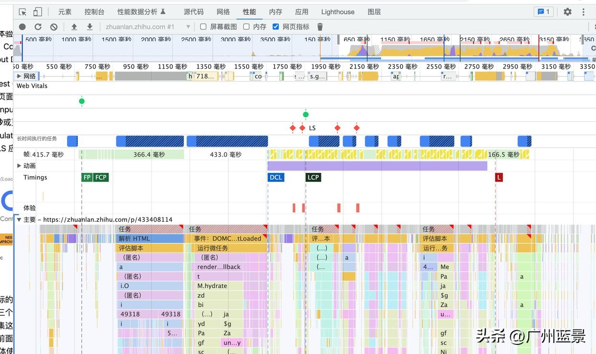Load a profile using the upload icon
Image resolution: width=596 pixels, height=354 pixels.
pyautogui.click(x=73, y=27)
